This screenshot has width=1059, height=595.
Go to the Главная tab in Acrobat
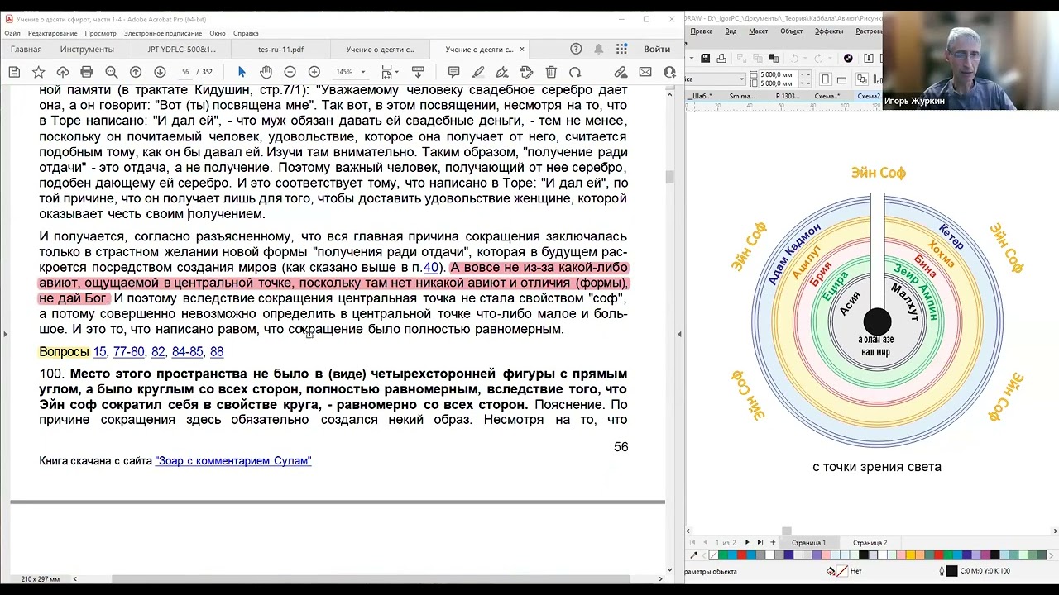click(26, 50)
